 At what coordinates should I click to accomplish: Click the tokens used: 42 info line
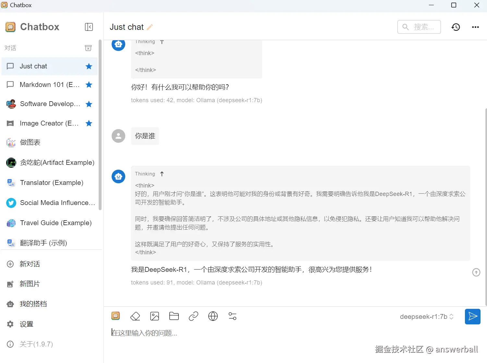point(197,100)
